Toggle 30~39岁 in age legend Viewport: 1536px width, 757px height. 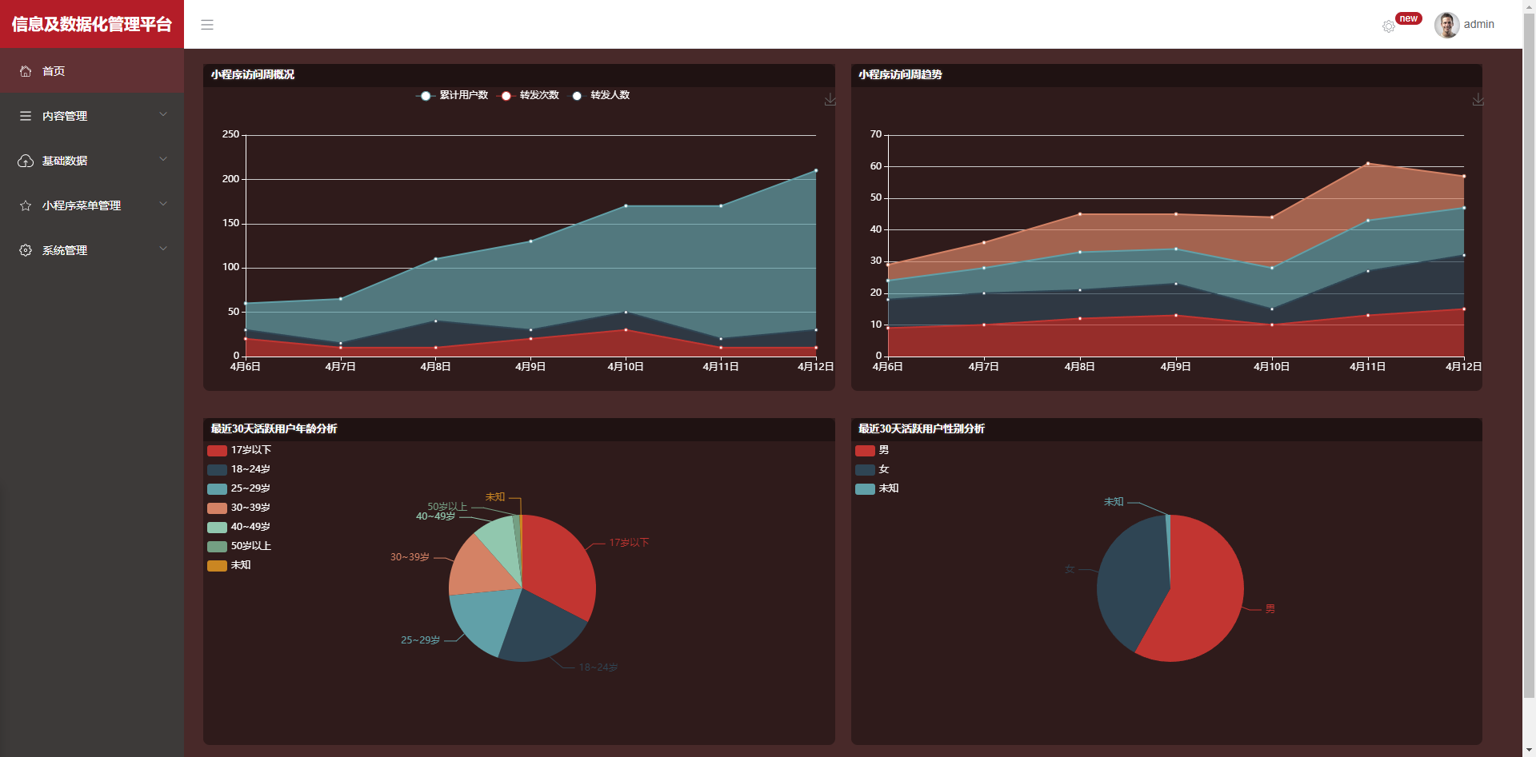[x=239, y=508]
